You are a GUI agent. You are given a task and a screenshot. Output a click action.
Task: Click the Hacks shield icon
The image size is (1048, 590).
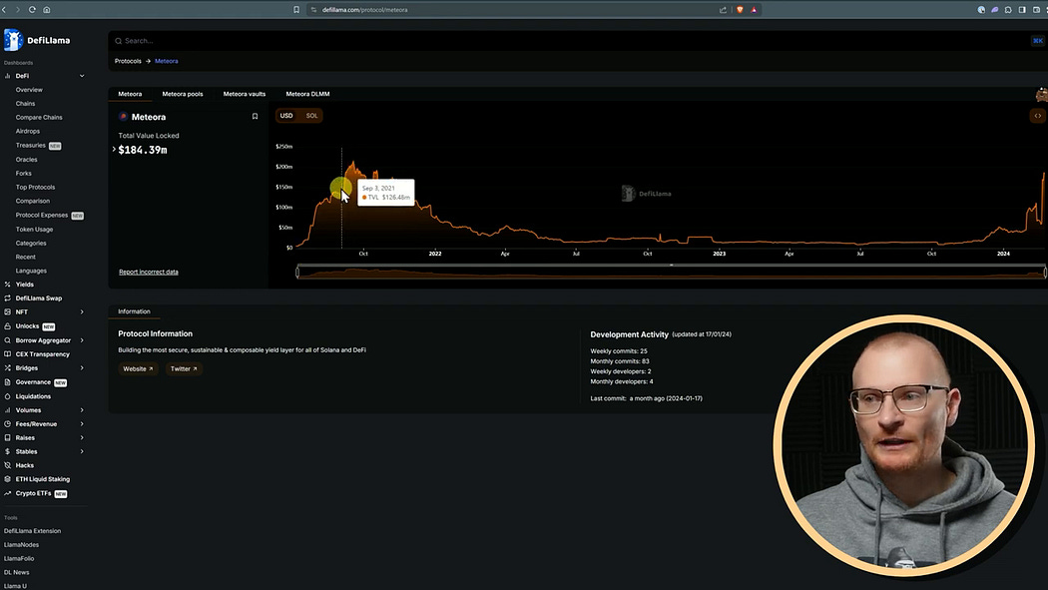(7, 465)
